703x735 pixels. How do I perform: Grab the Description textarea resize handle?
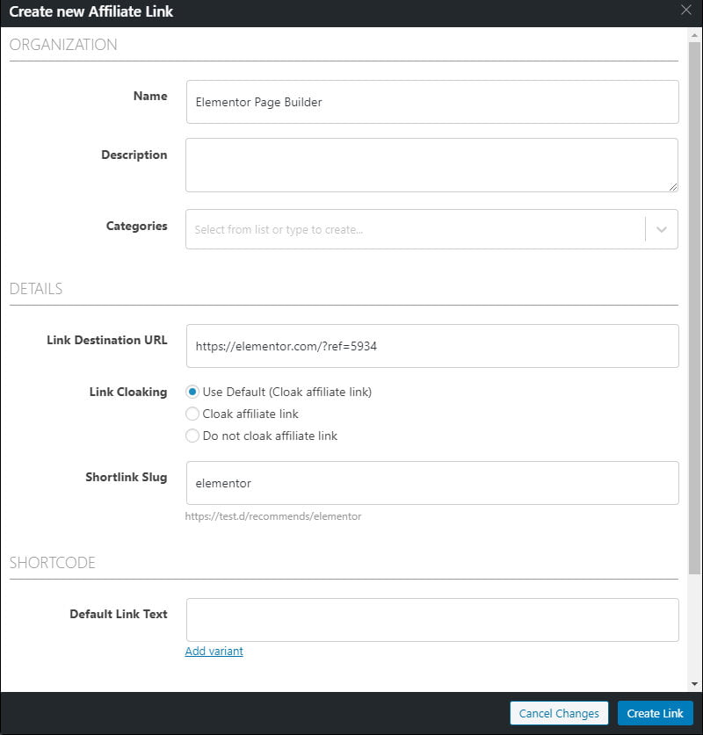pos(672,186)
